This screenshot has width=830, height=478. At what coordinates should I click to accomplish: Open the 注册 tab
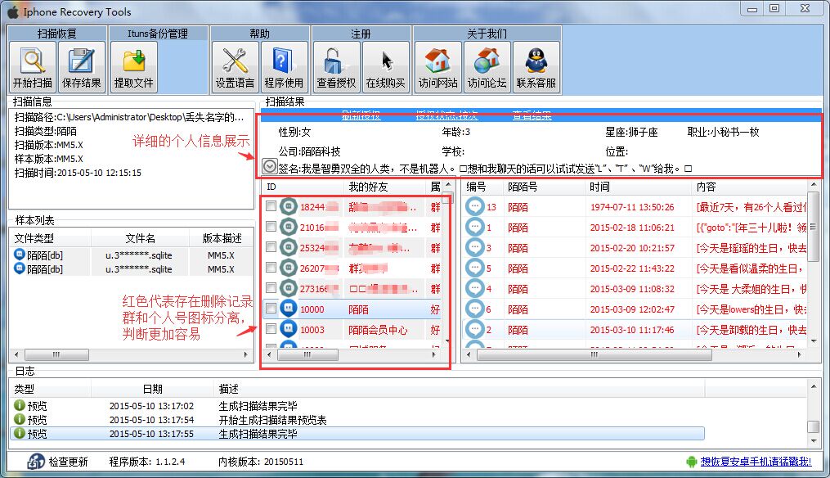tap(361, 34)
